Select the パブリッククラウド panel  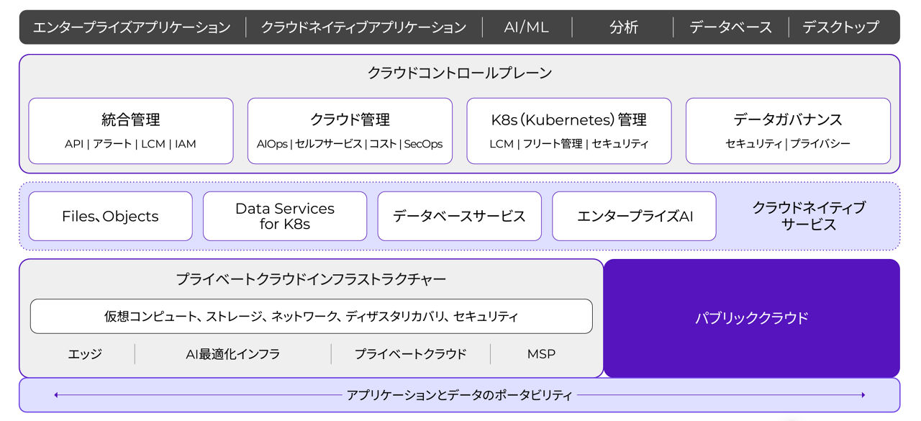[x=752, y=317]
